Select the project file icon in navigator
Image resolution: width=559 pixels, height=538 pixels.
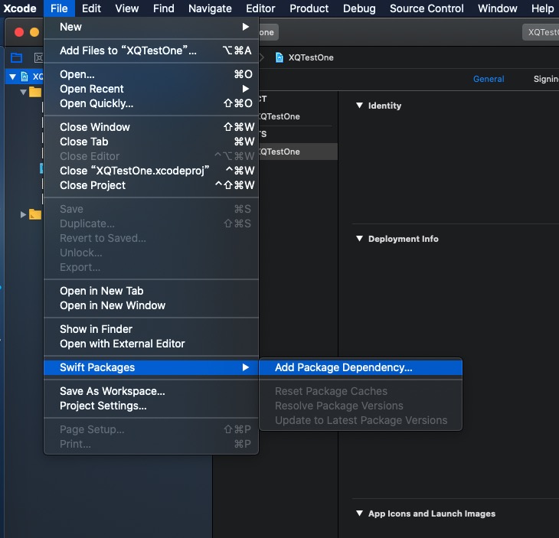point(25,77)
